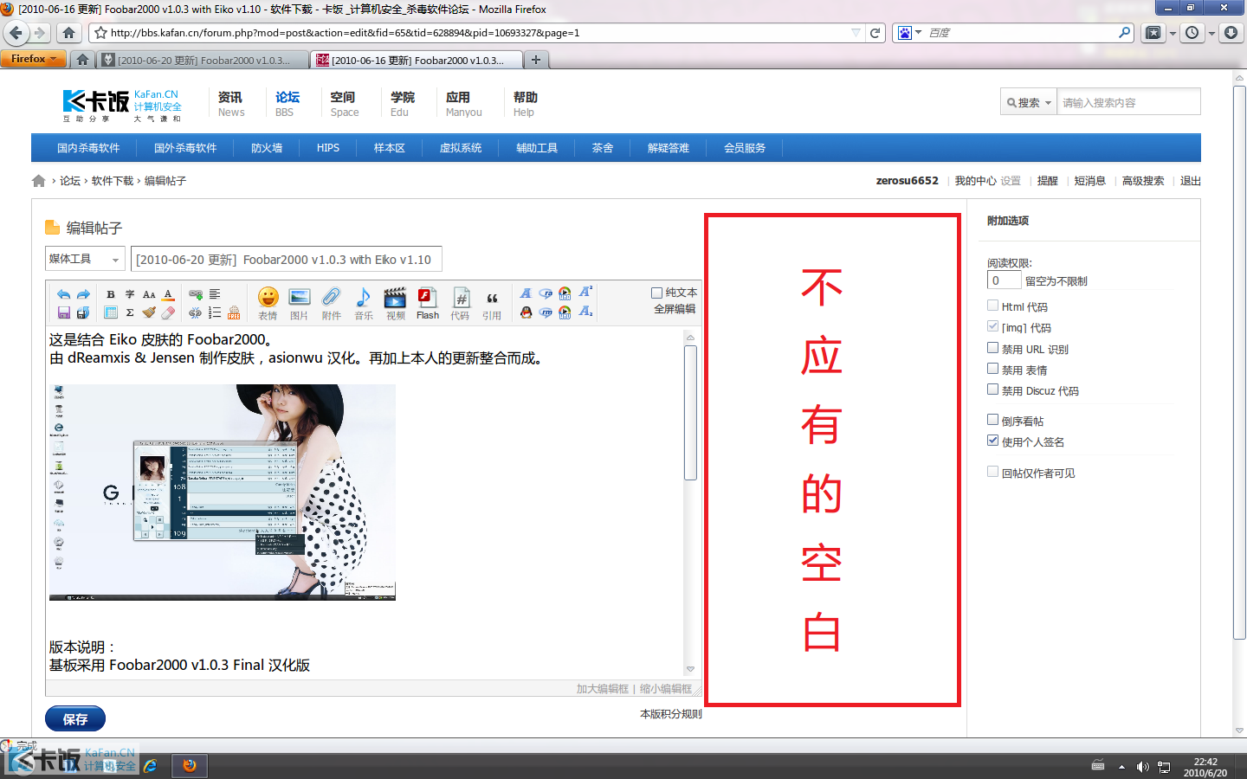Show hidden system tray icons arrow

(x=1121, y=767)
